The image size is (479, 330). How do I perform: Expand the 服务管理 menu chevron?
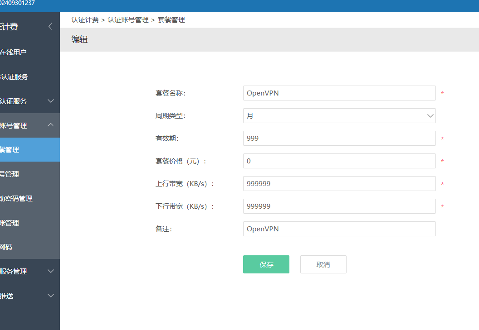pos(51,271)
